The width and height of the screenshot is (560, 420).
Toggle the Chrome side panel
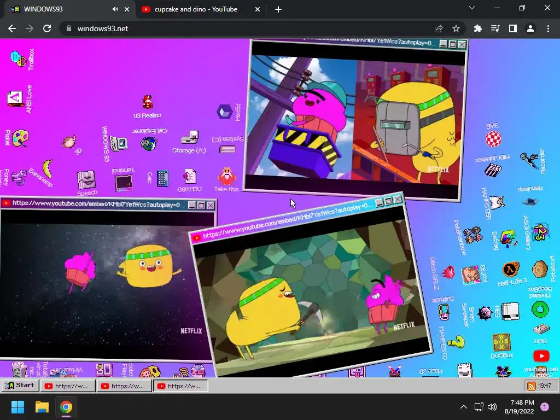pyautogui.click(x=512, y=28)
